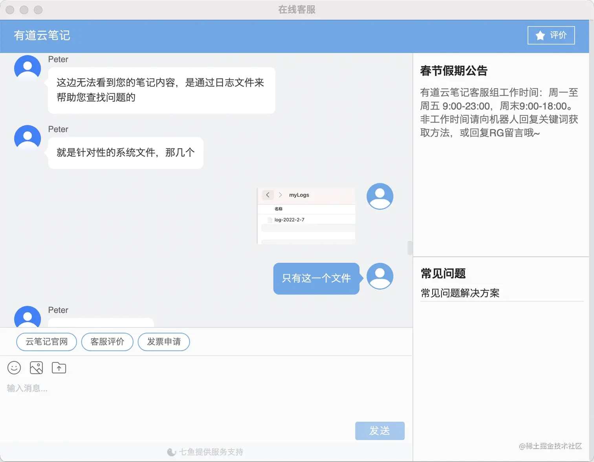This screenshot has height=462, width=594.
Task: Click the user avatar beside myLogs image
Action: (380, 196)
